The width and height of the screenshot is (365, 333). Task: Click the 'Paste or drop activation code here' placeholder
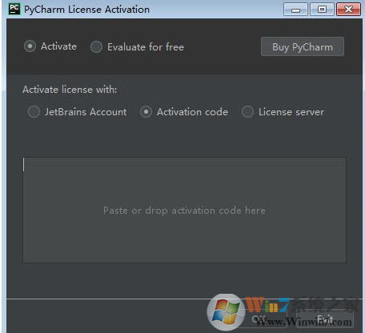(x=184, y=211)
